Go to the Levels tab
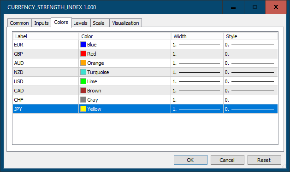Viewport: 290px width, 172px height. pos(80,23)
